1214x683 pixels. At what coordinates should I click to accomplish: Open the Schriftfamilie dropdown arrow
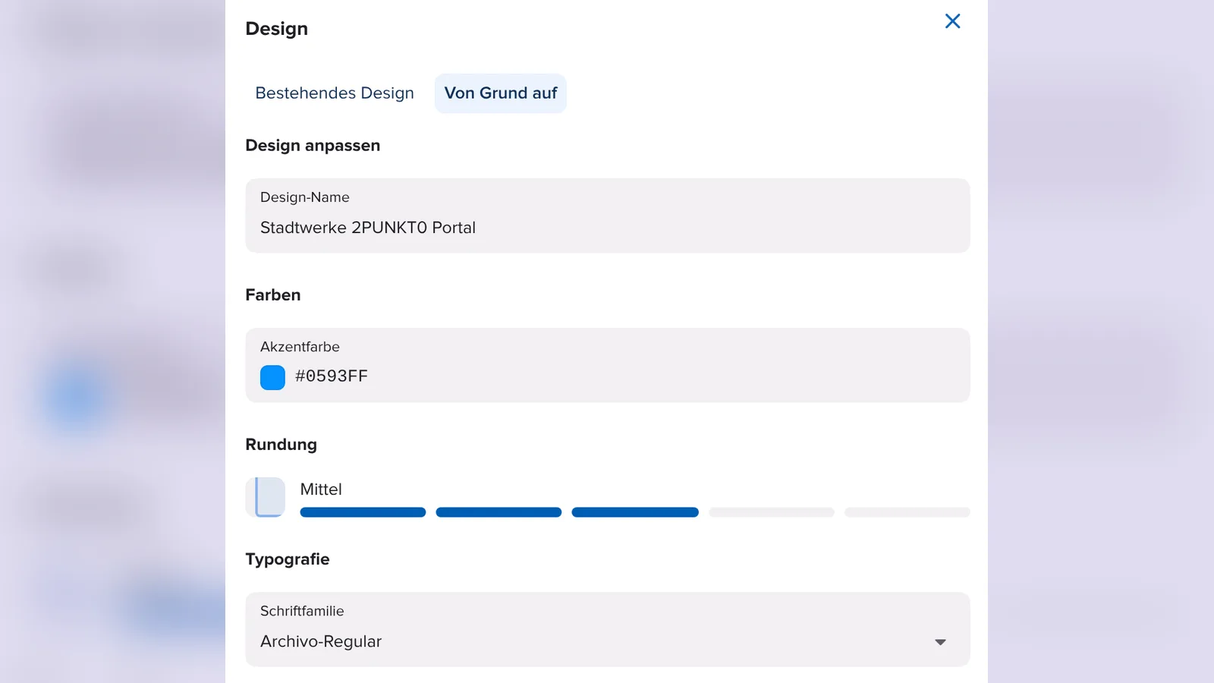[940, 642]
